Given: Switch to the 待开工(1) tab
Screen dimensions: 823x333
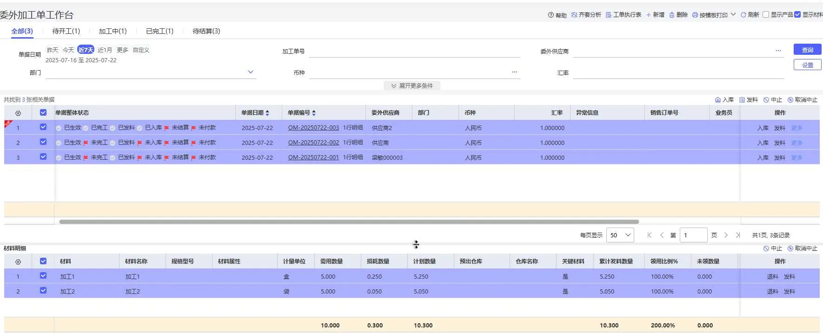Looking at the screenshot, I should (x=66, y=31).
